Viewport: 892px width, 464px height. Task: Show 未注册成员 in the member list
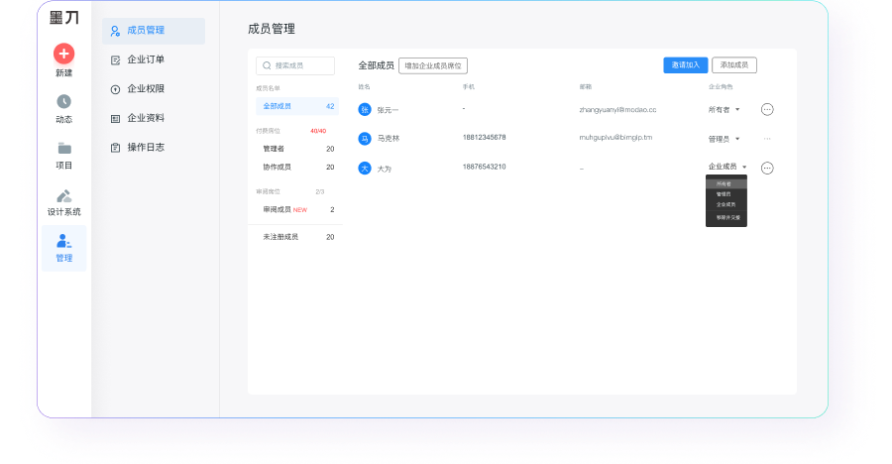(297, 237)
